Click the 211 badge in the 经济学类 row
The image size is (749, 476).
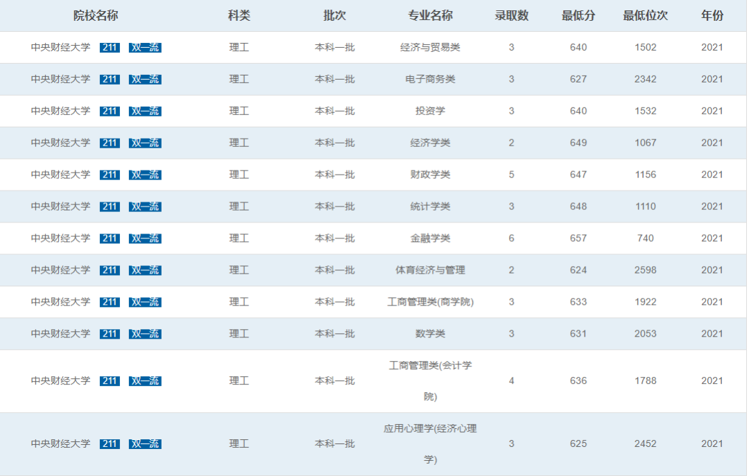[x=110, y=143]
